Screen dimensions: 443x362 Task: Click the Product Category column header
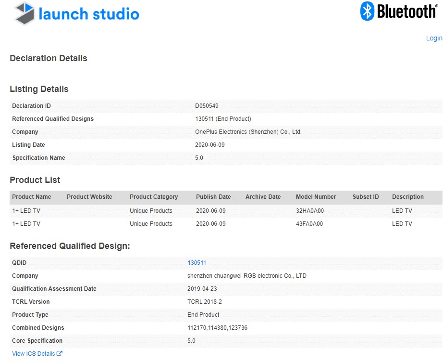click(x=154, y=197)
